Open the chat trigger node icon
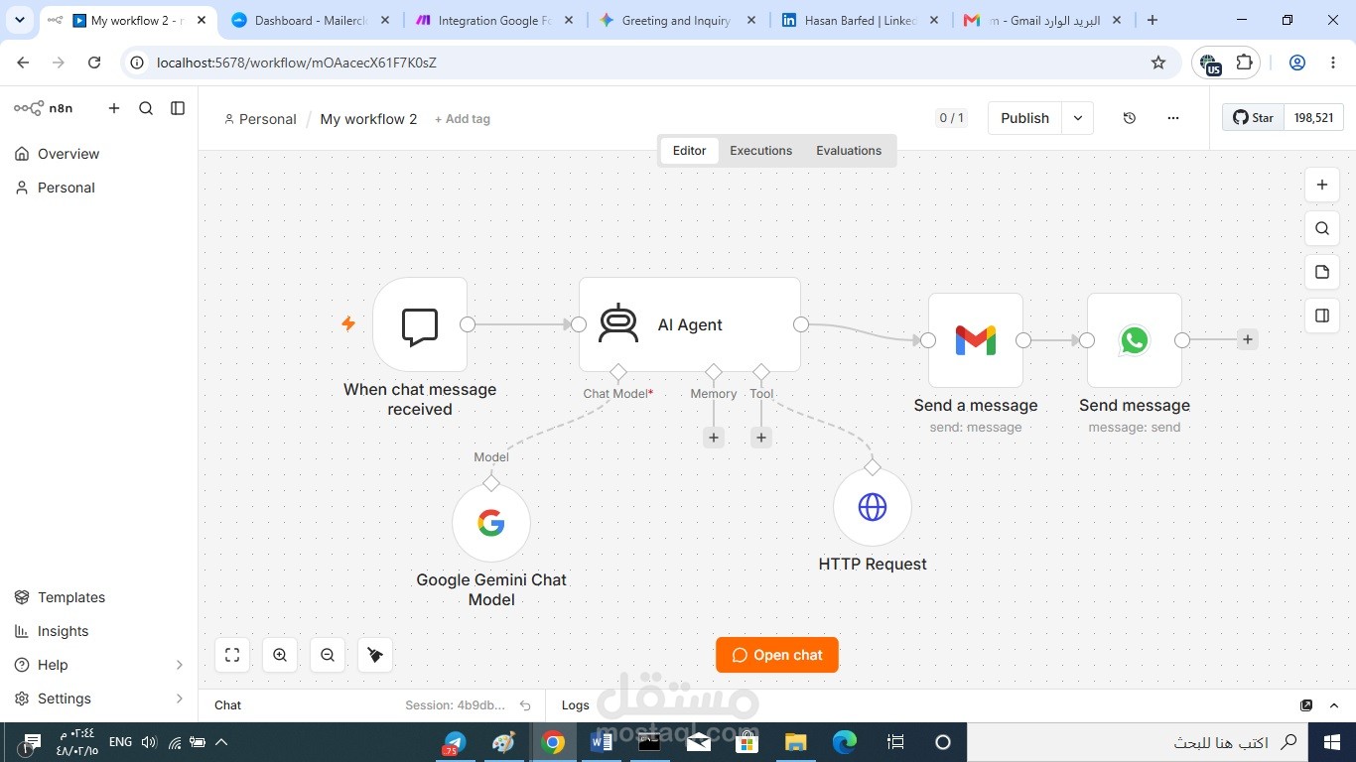This screenshot has height=762, width=1356. click(420, 324)
